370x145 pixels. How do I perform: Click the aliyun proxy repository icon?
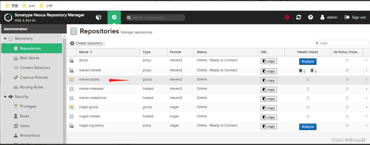[x=72, y=60]
